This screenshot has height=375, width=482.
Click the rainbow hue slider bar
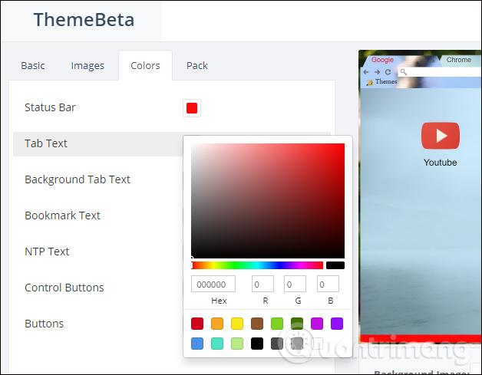[257, 265]
